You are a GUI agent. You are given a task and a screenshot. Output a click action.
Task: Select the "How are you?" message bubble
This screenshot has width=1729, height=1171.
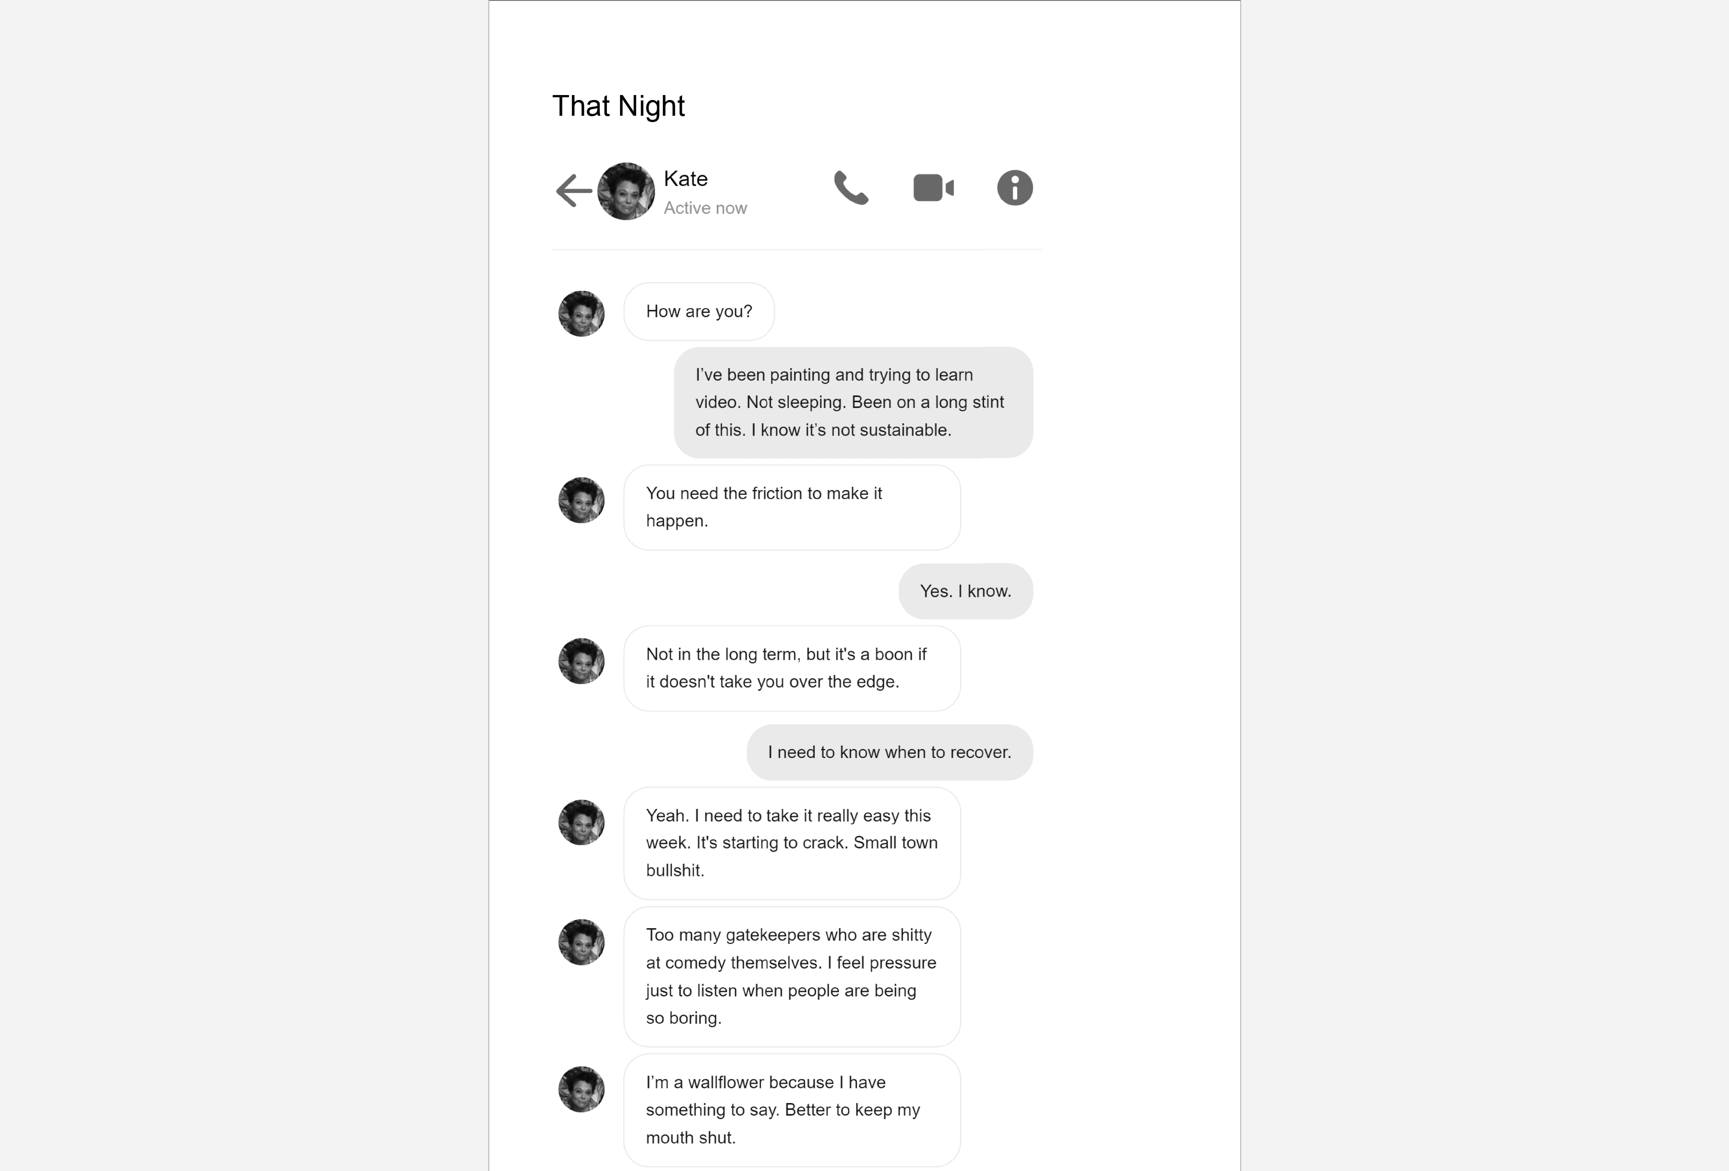tap(699, 311)
